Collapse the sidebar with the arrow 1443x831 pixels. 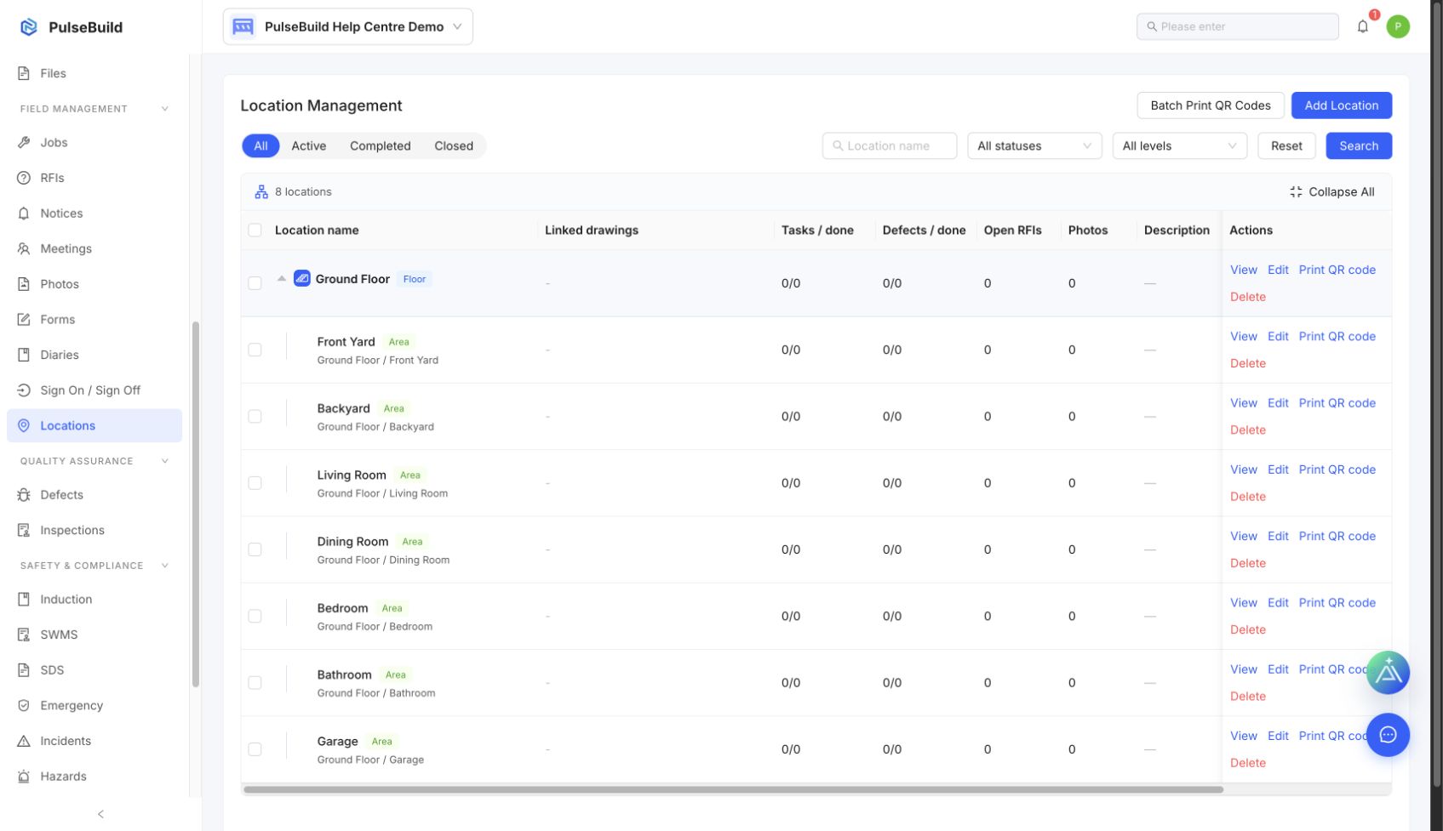tap(100, 814)
